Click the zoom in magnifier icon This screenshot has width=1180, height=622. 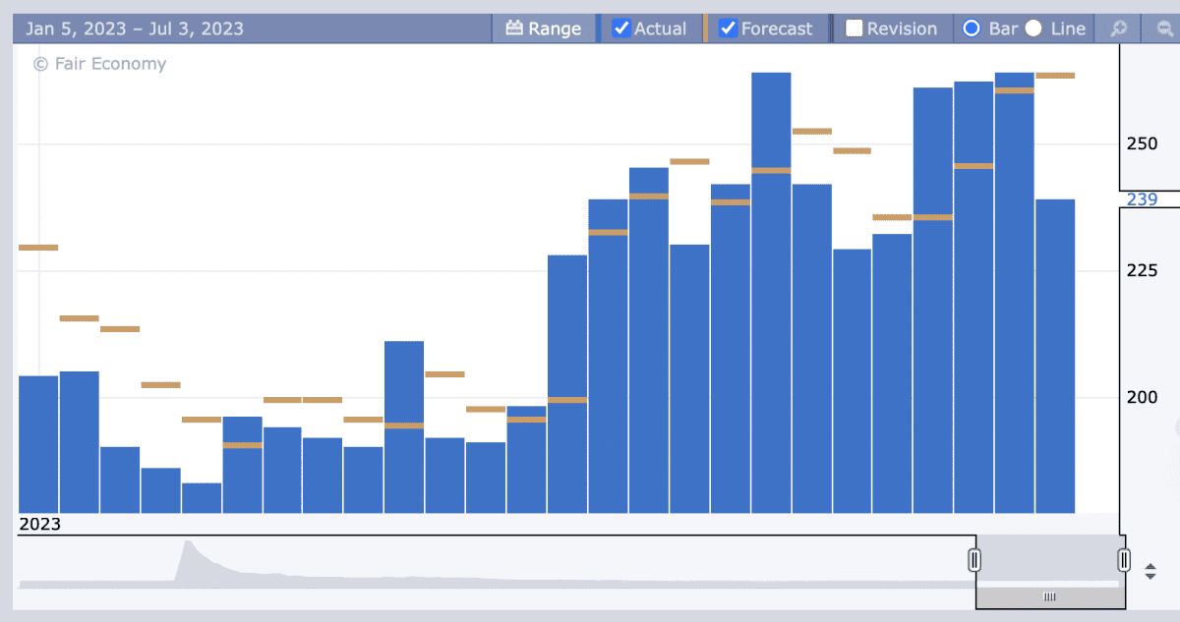[1119, 28]
